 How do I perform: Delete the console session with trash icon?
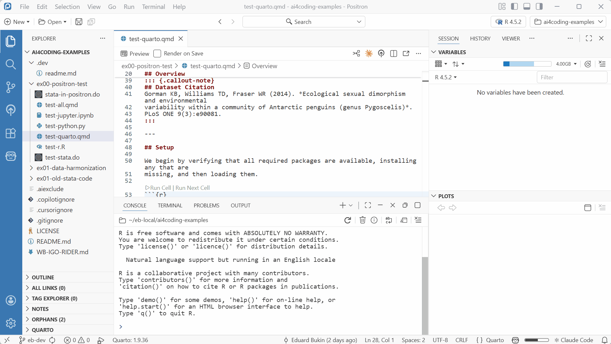coord(362,220)
